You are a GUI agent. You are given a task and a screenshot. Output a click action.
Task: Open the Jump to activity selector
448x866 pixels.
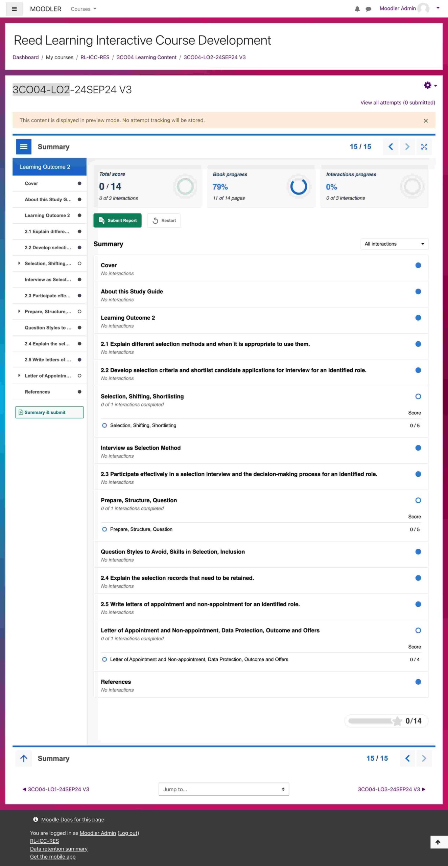(224, 789)
